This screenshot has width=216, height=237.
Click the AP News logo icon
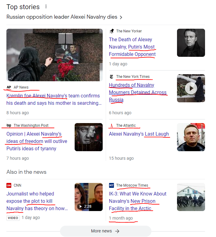9,87
